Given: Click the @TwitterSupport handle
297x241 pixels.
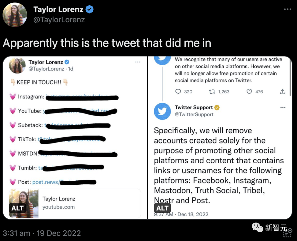Looking at the screenshot, I should 194,114.
